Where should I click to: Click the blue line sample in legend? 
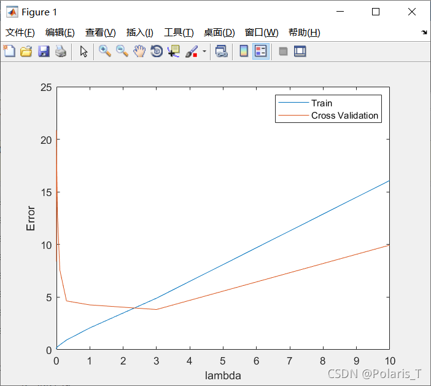click(293, 103)
